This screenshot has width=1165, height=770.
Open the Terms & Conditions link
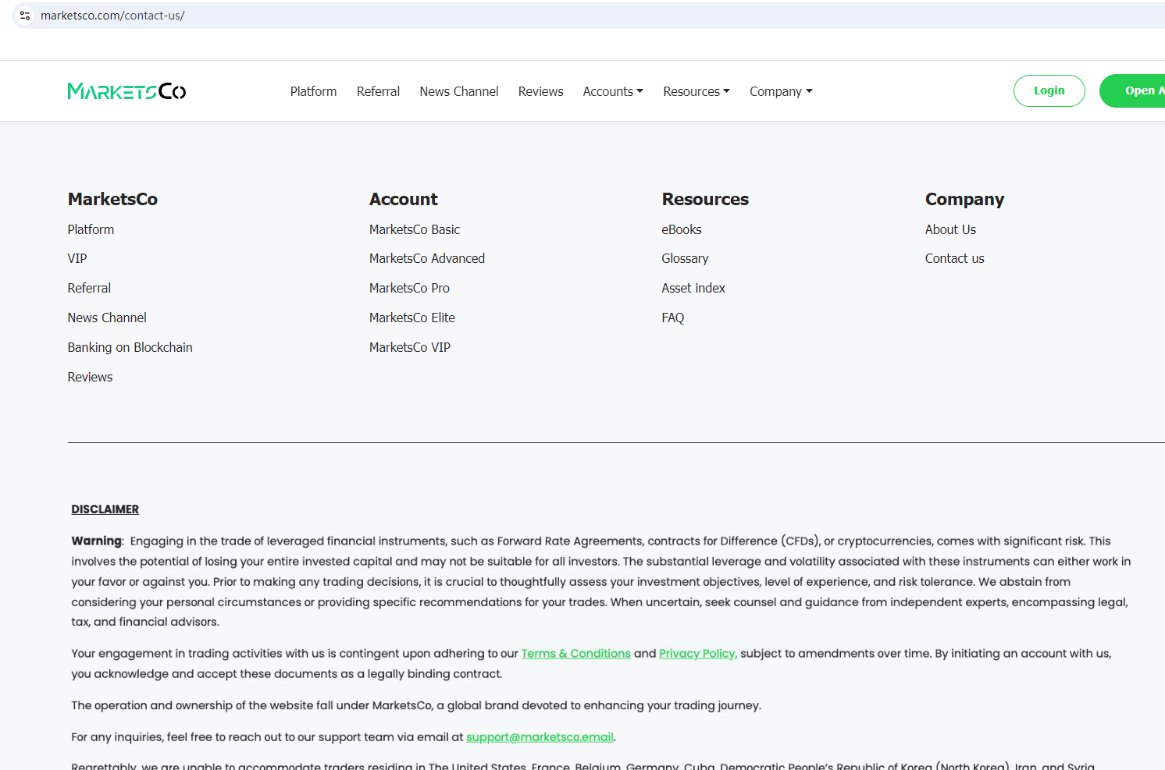click(575, 654)
